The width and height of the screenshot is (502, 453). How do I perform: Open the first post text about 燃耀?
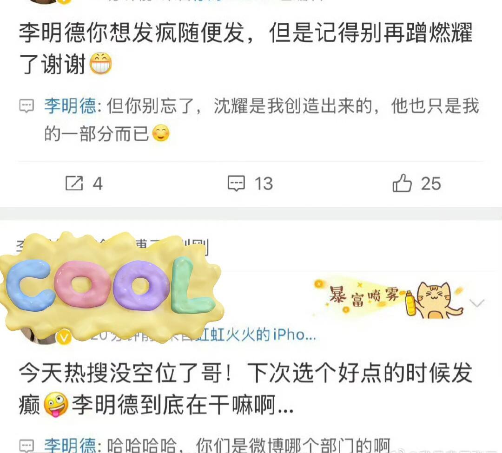(246, 48)
